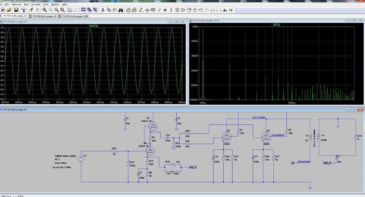
Task: Select the Move open-hand tool
Action: tap(189, 10)
